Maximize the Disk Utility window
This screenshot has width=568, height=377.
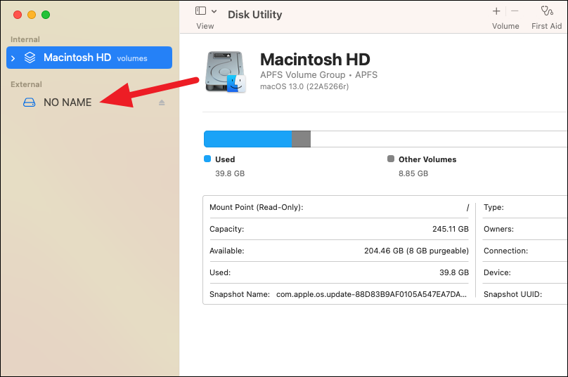46,15
